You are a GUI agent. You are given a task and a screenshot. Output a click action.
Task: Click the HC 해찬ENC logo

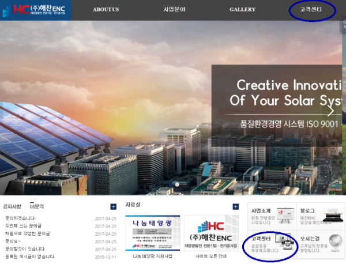click(x=36, y=10)
